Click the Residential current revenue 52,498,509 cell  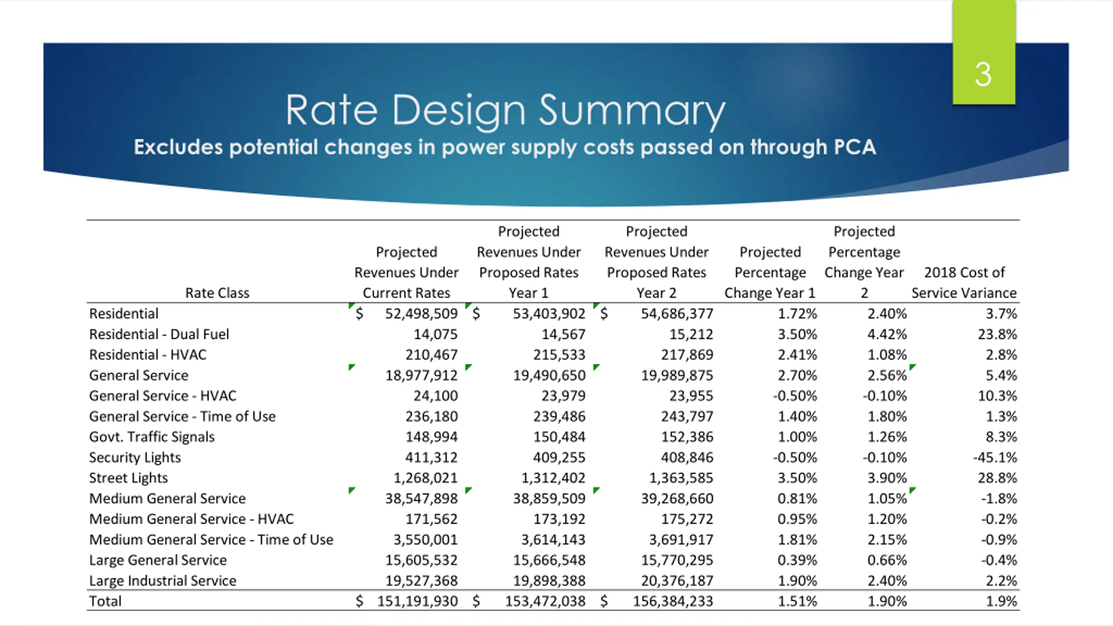click(407, 313)
